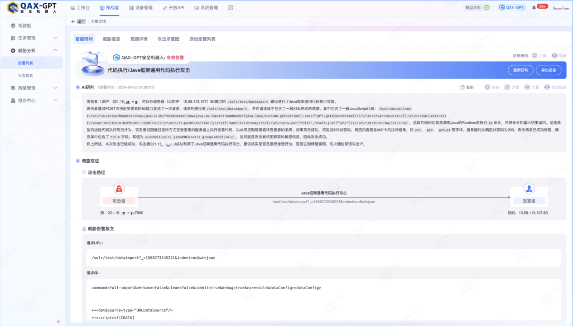This screenshot has width=573, height=326.
Task: Click the Java框架通用代码执行攻击 path label
Action: click(324, 193)
